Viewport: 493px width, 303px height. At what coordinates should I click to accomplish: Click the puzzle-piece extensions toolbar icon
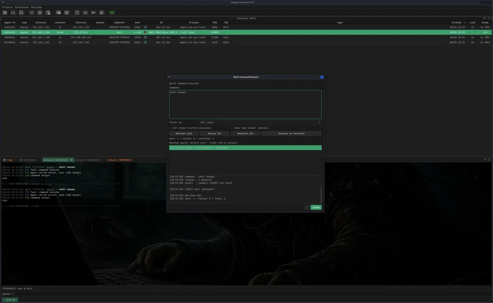tap(21, 13)
